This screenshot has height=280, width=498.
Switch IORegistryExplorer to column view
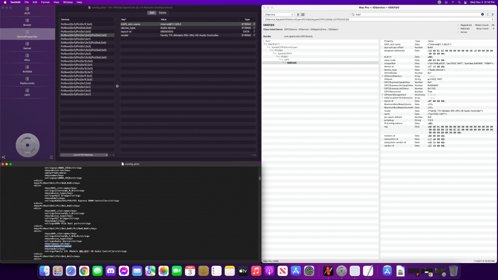[303, 14]
